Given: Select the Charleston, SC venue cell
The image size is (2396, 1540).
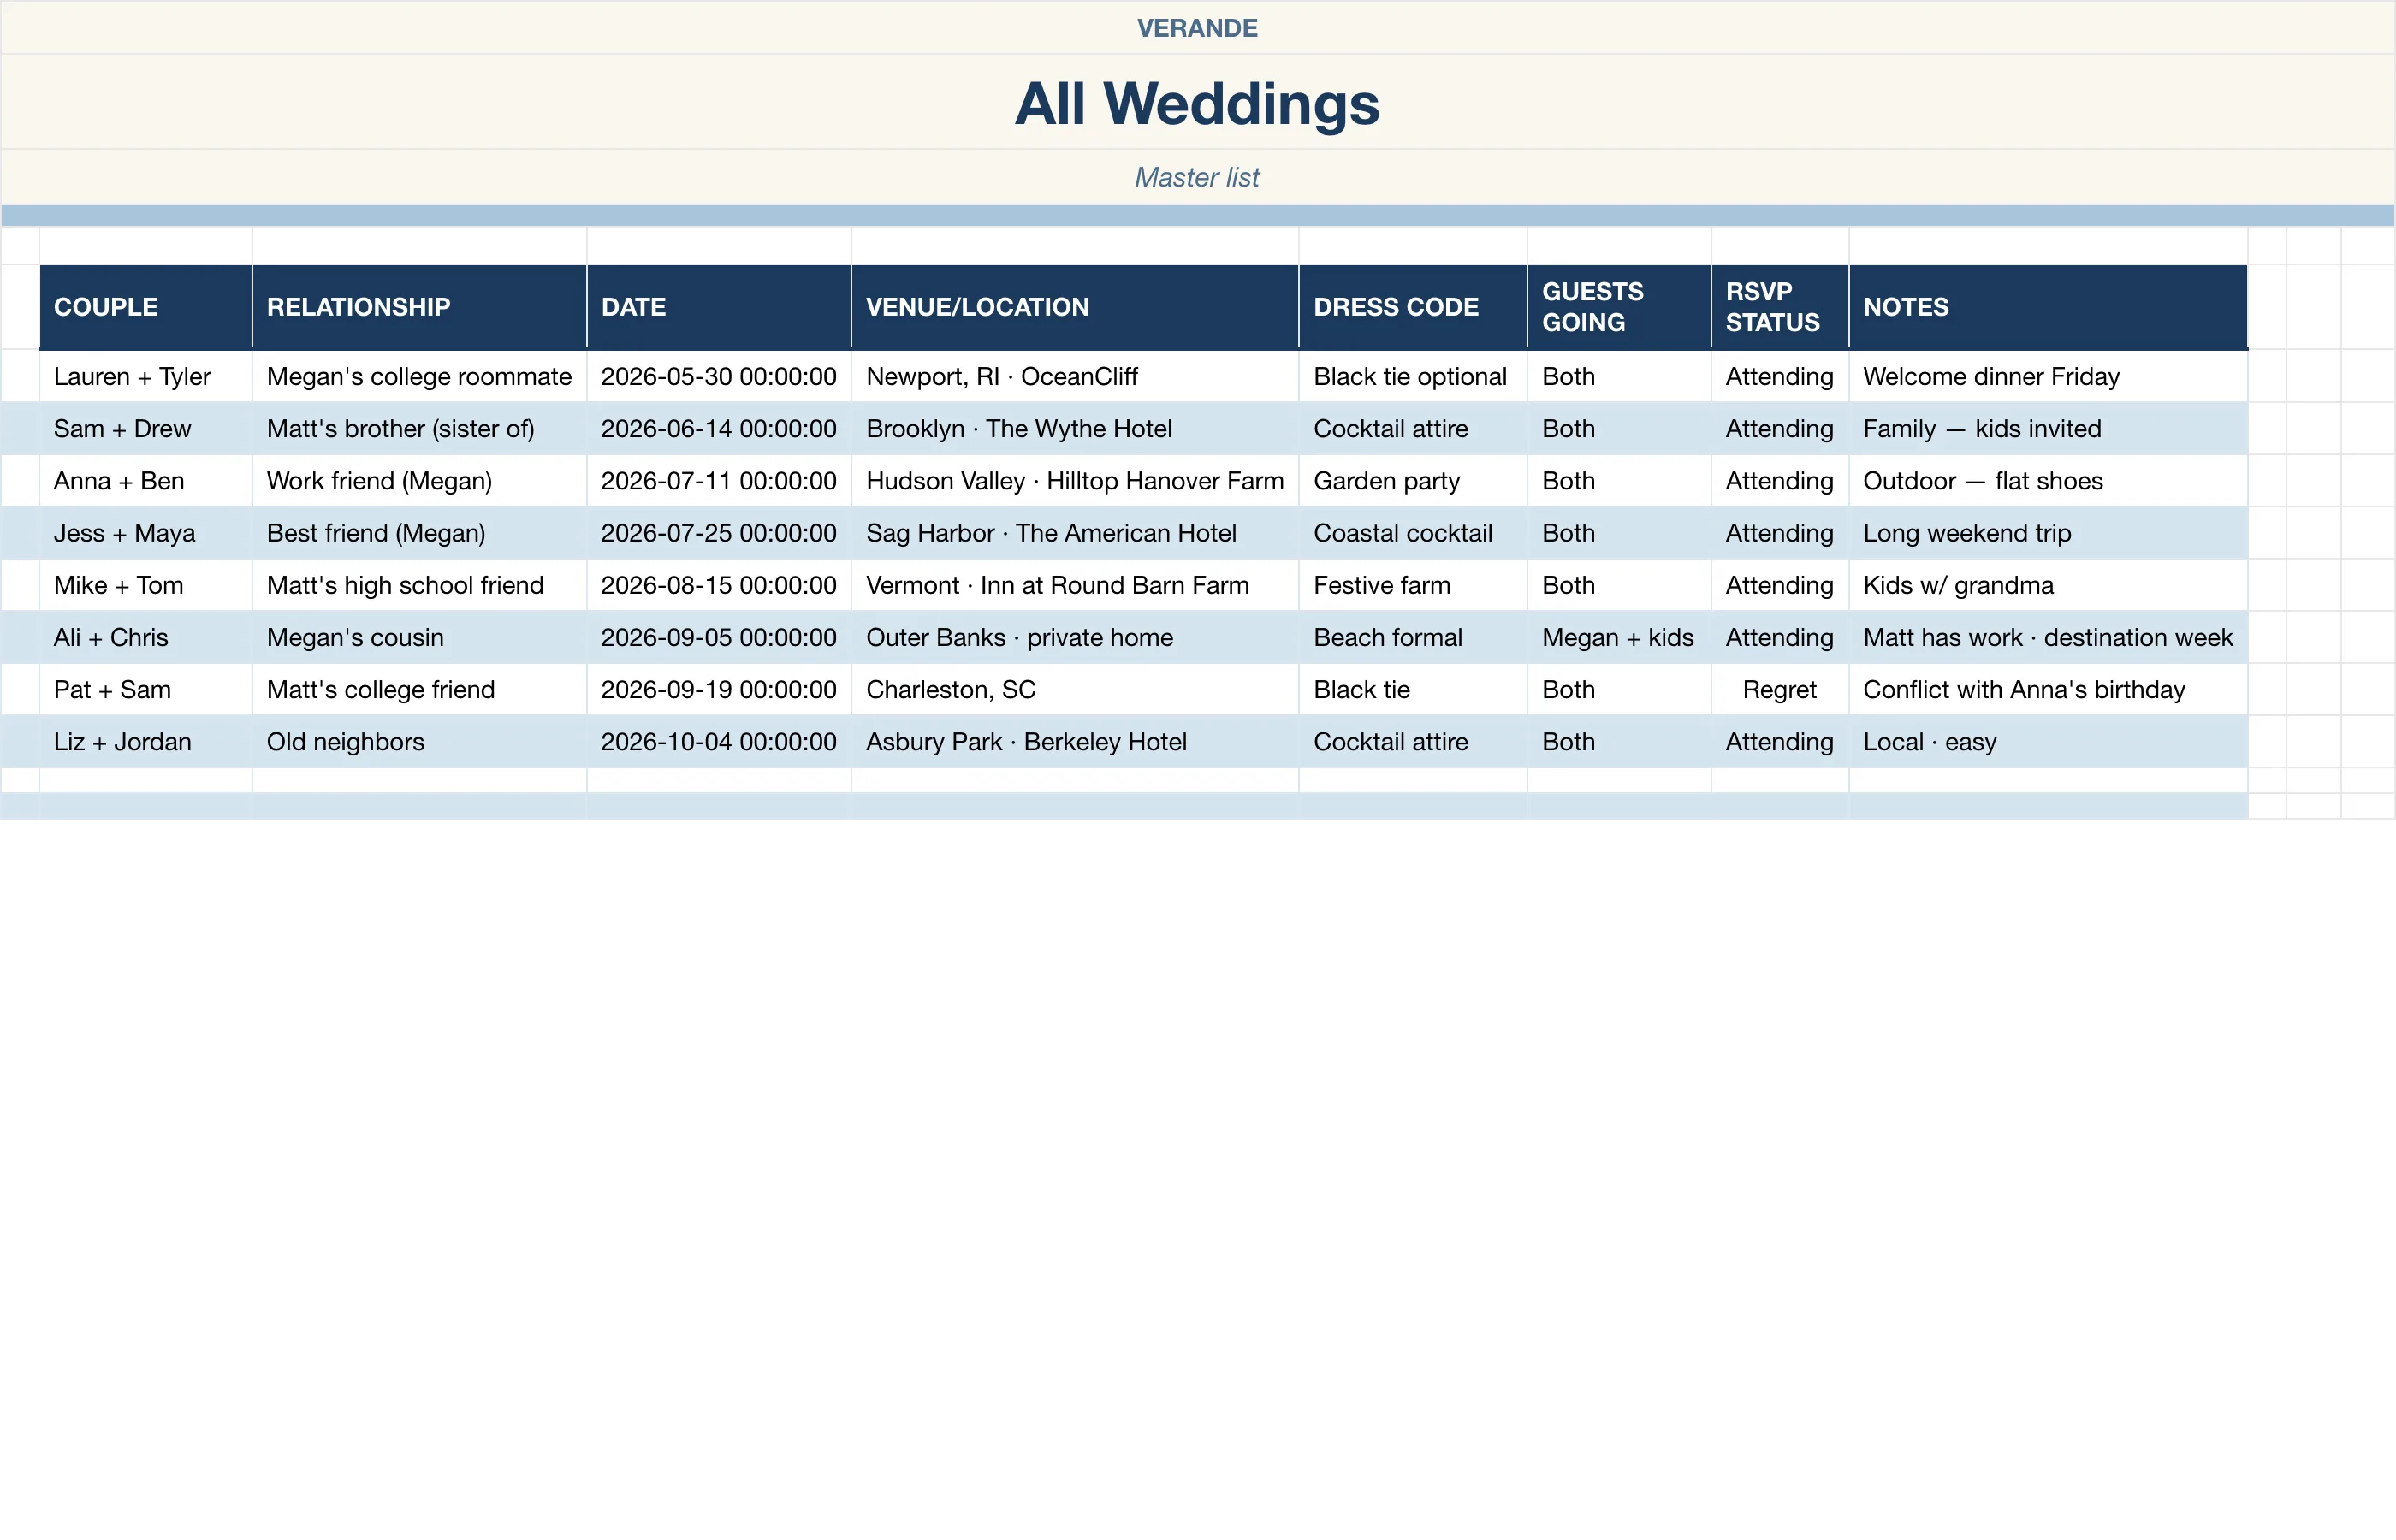Looking at the screenshot, I should click(1075, 689).
